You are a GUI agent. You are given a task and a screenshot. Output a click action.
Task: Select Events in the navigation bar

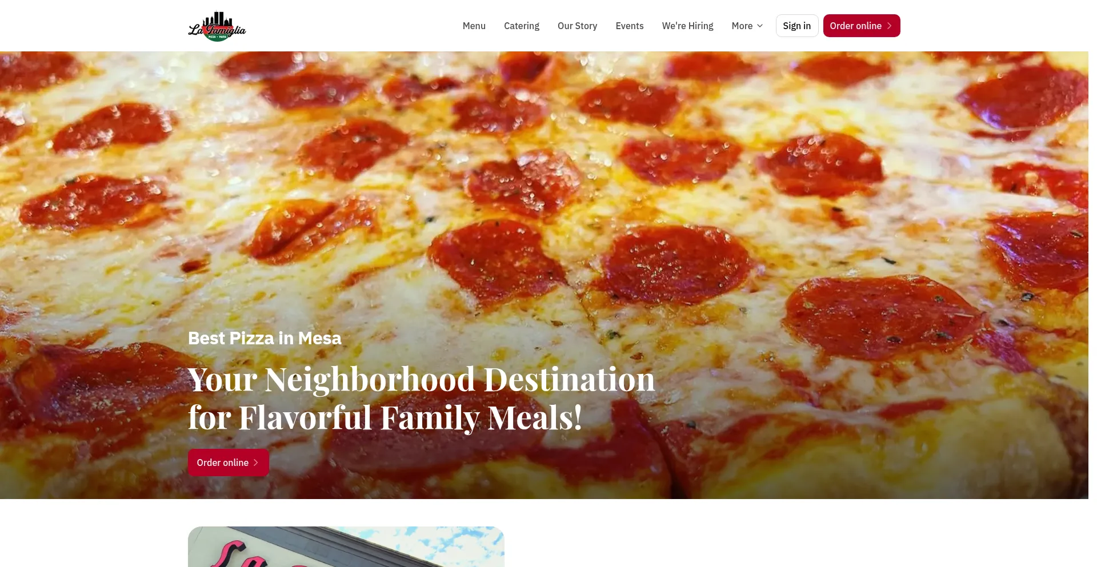629,26
